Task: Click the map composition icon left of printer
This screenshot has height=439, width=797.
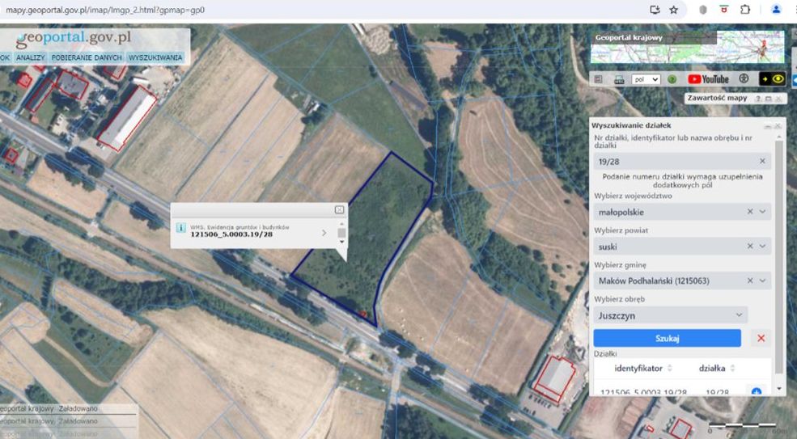Action: point(598,79)
